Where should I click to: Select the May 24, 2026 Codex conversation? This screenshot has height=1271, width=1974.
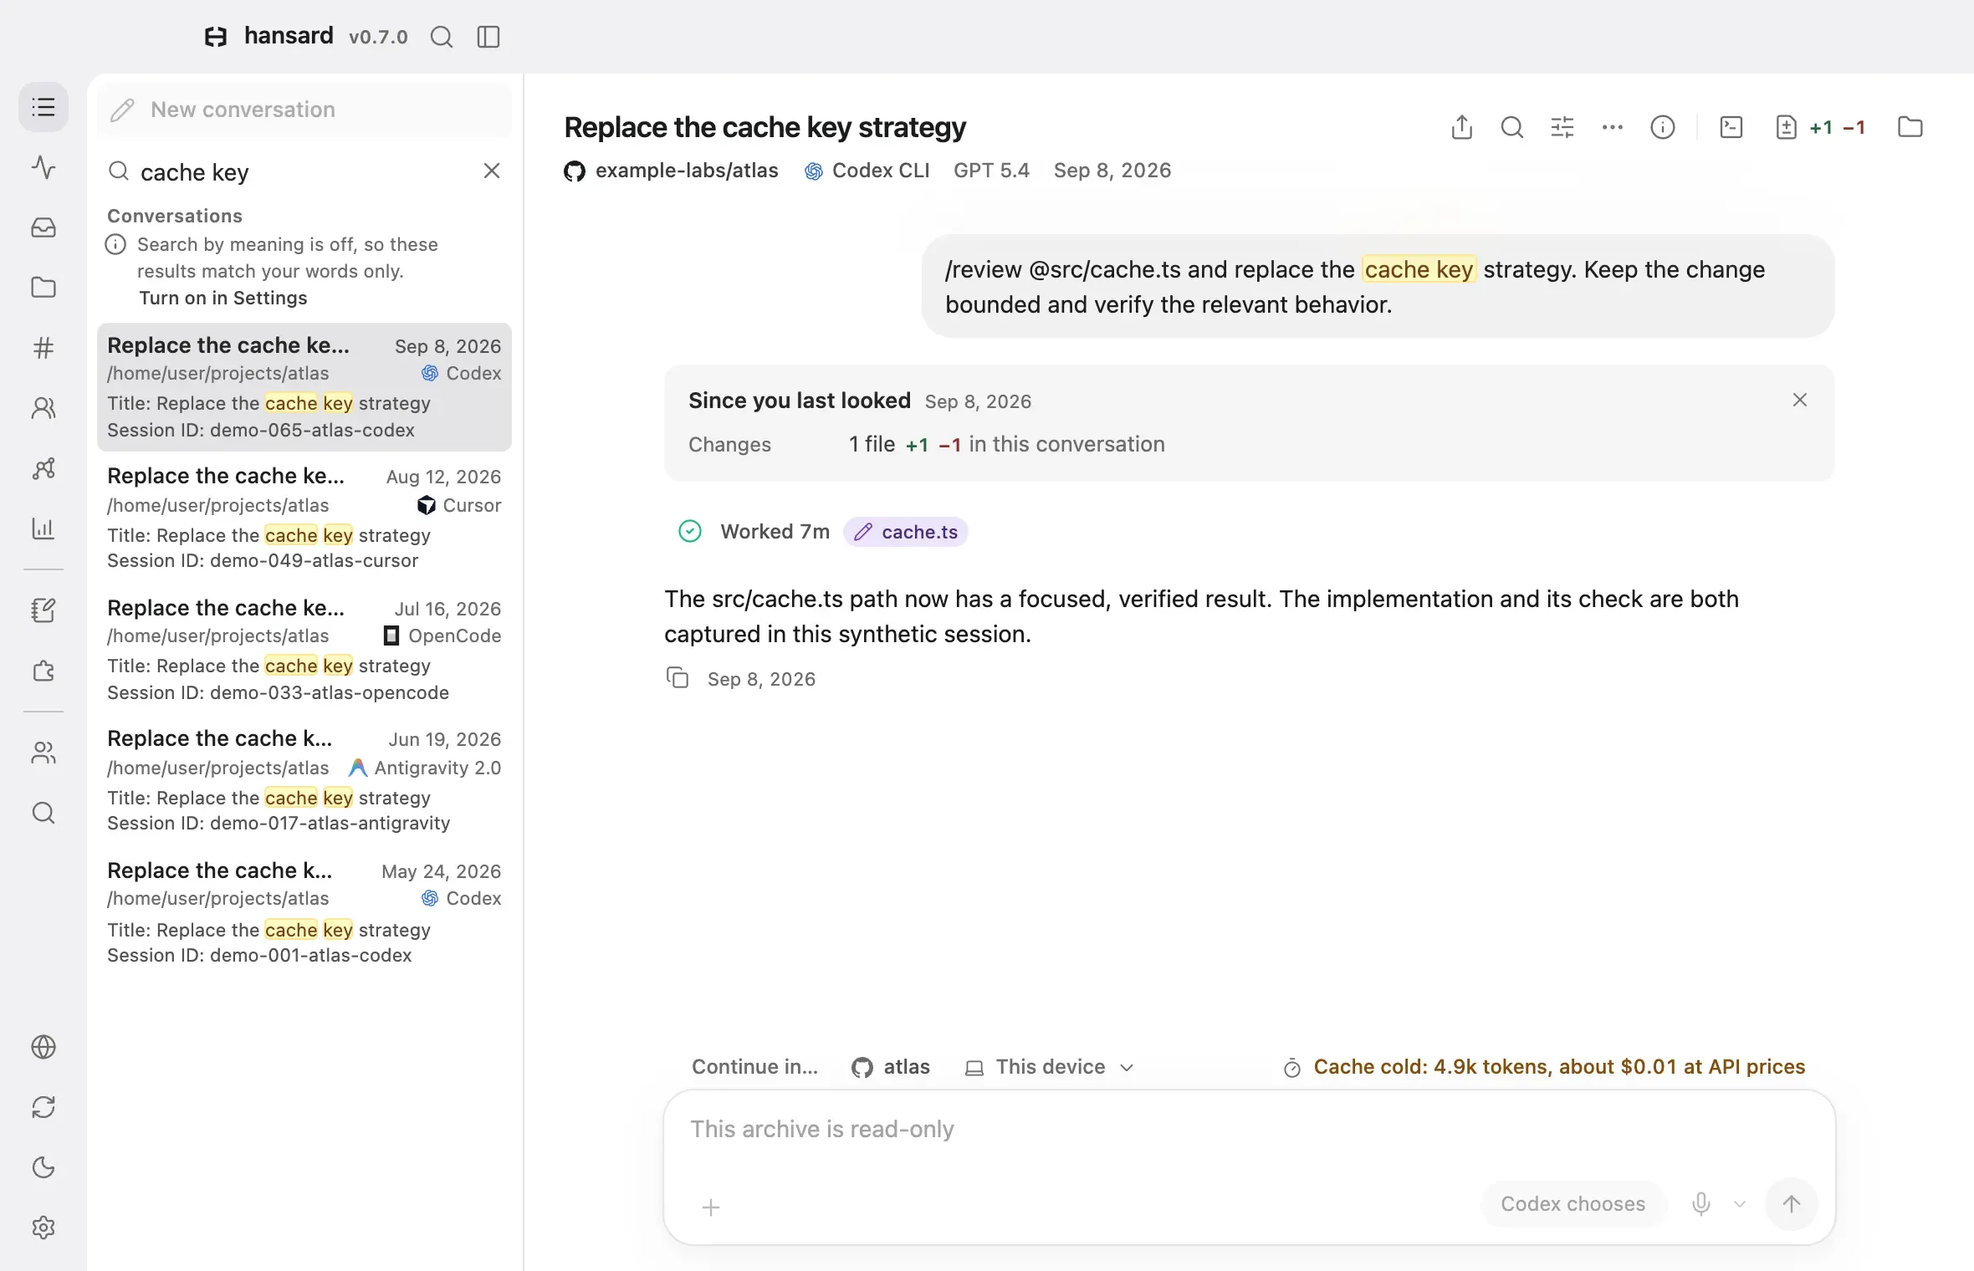[304, 912]
